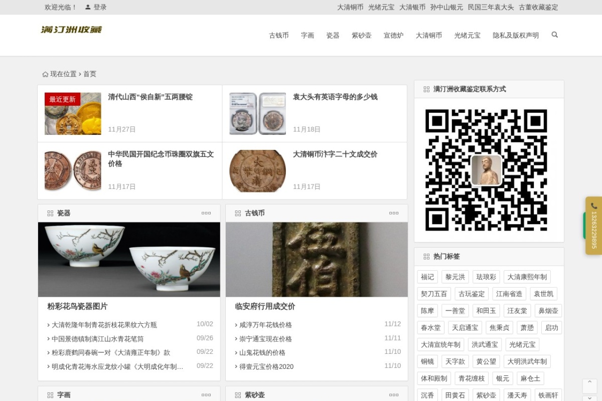This screenshot has height=401, width=602.
Task: Open the 咸淳万年花钱价格 list item
Action: [x=265, y=325]
